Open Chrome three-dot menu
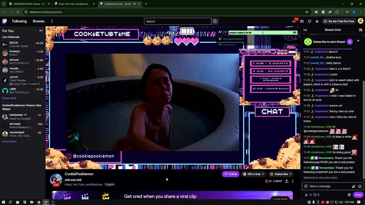Screen dimensions: 365x205 pos(361,12)
